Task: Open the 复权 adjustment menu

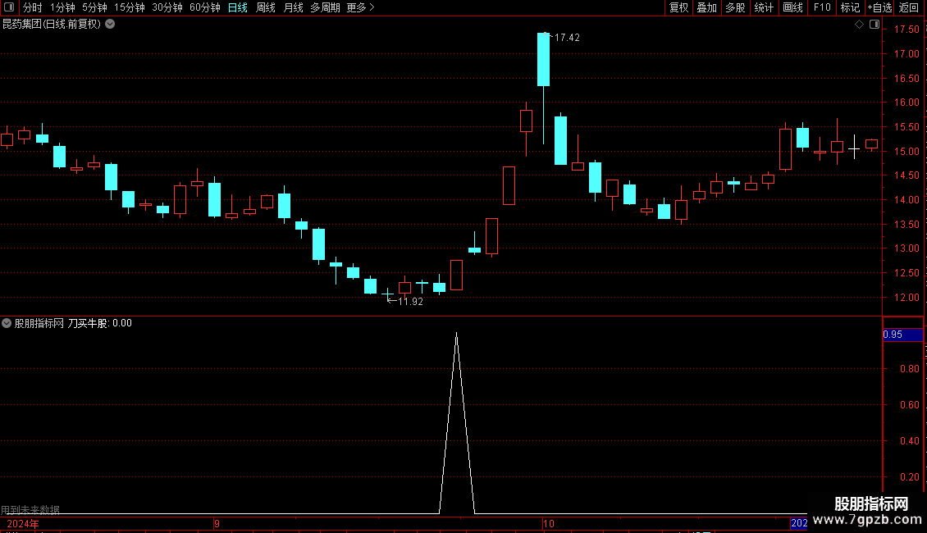Action: 678,7
